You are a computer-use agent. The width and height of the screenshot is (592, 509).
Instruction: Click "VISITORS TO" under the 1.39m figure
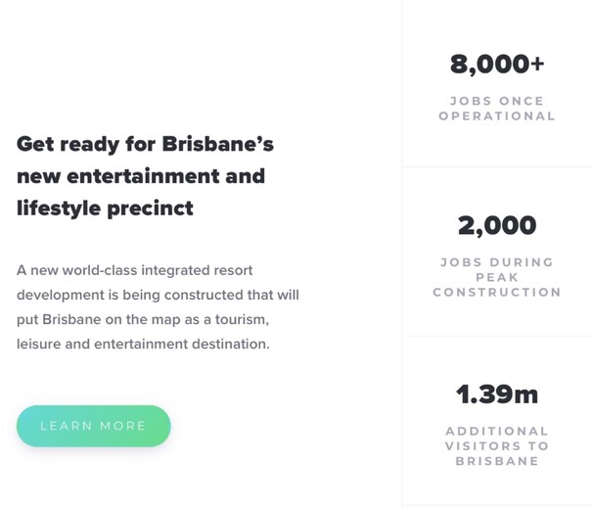[497, 445]
